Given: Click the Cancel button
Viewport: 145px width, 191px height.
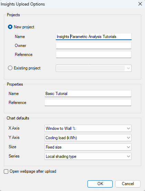Looking at the screenshot, I should tap(128, 184).
